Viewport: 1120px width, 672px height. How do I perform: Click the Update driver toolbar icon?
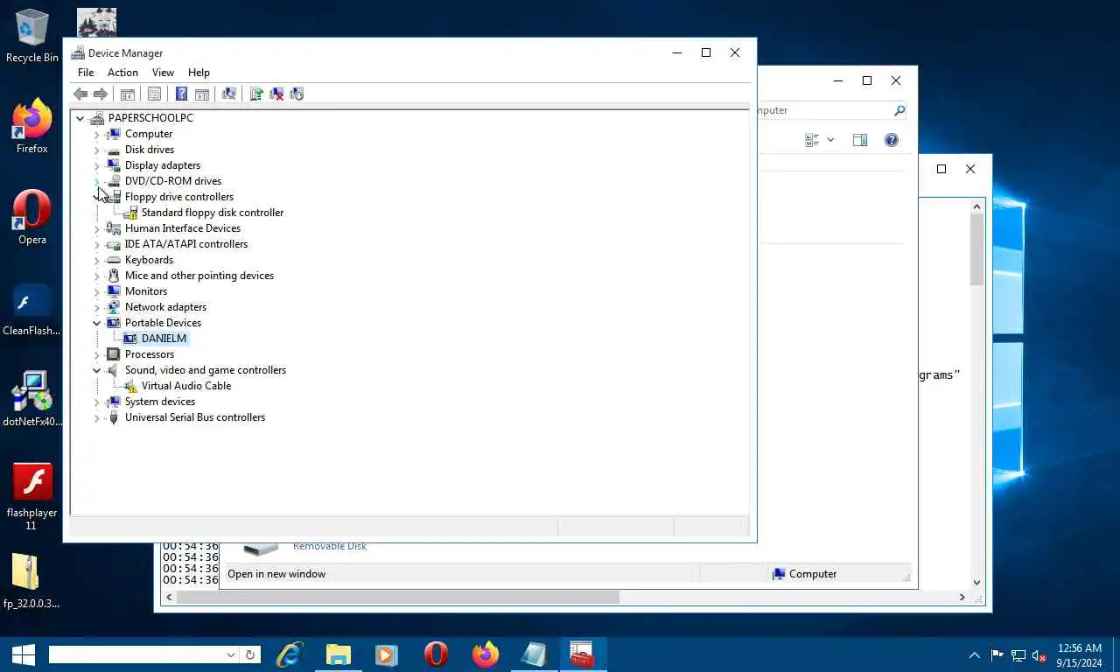[256, 94]
